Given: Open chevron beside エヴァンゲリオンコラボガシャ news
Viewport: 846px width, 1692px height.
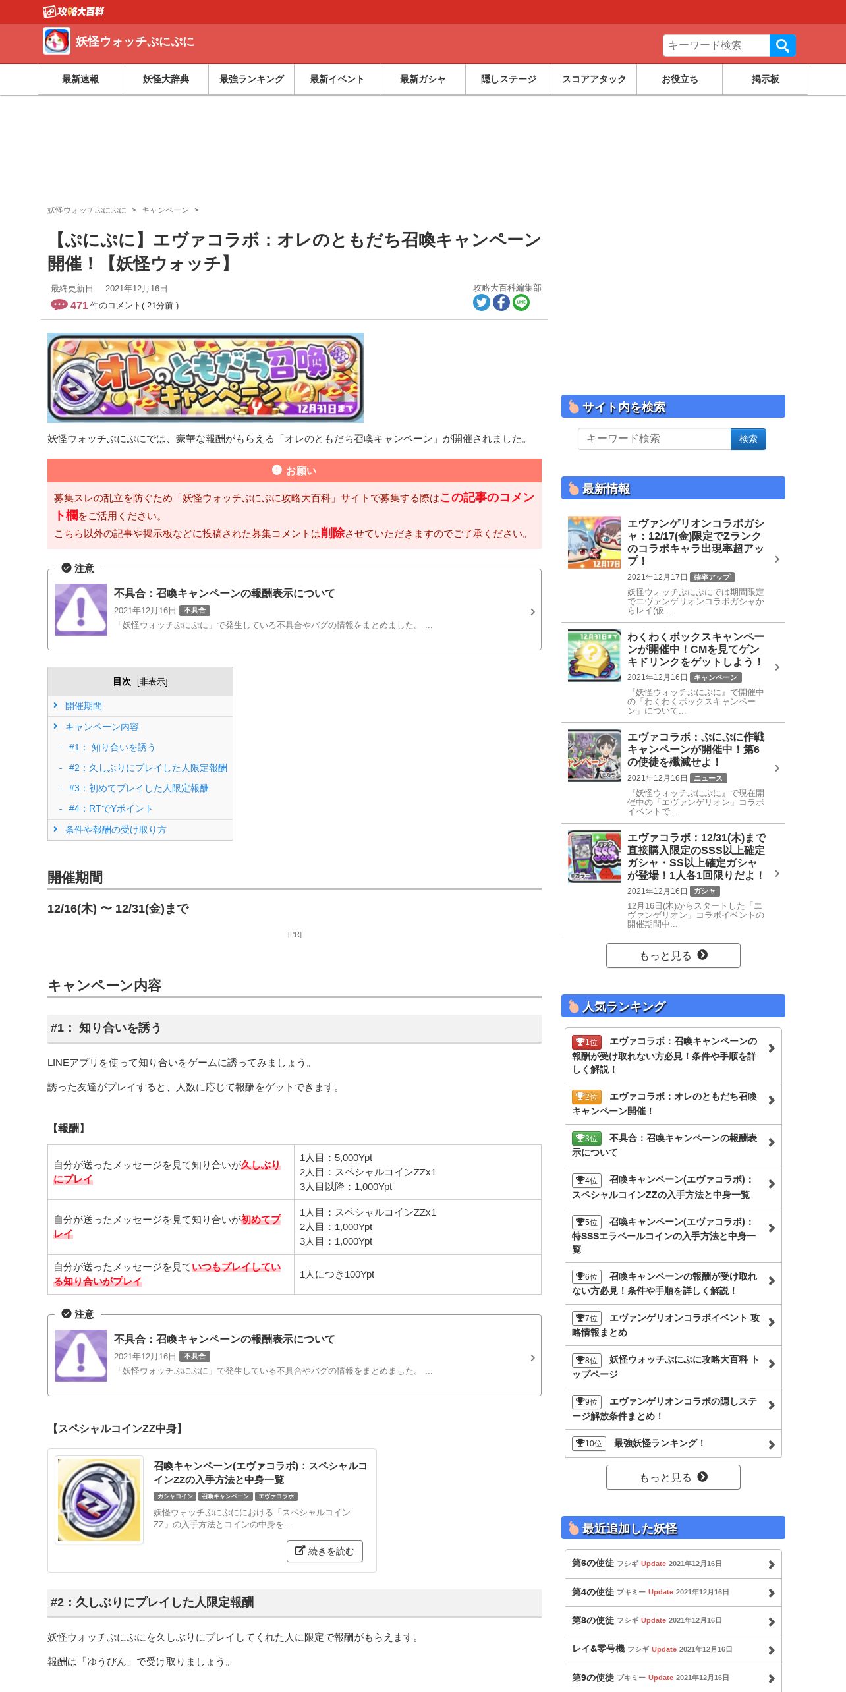Looking at the screenshot, I should tap(777, 559).
